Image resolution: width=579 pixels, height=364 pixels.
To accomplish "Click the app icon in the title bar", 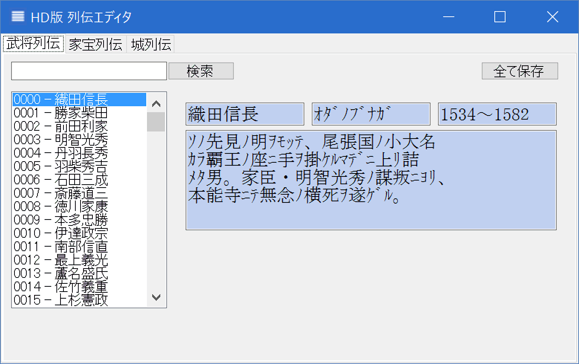I will (x=18, y=17).
